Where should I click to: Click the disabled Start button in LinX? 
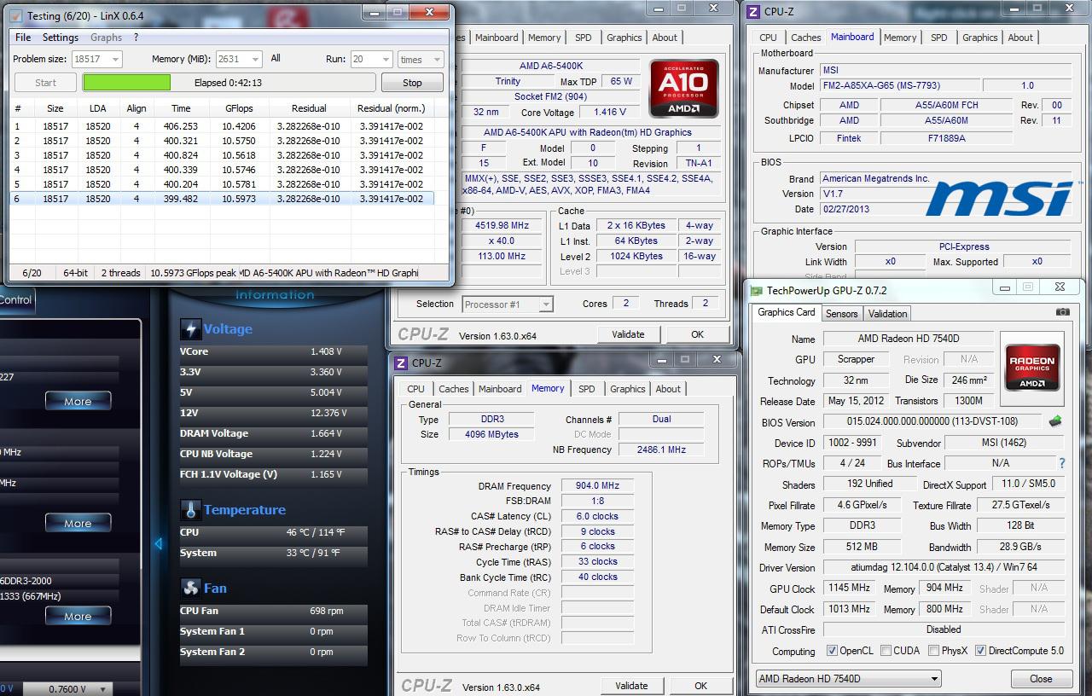46,83
